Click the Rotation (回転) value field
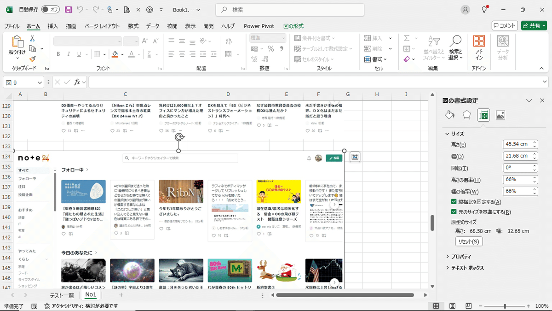 [x=520, y=168]
